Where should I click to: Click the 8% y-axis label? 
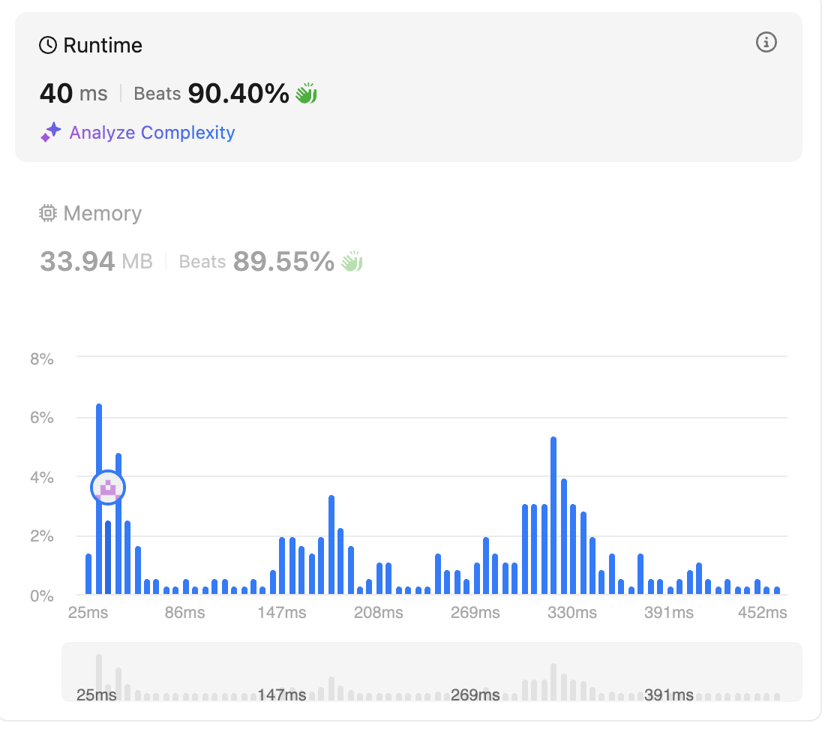[x=41, y=359]
